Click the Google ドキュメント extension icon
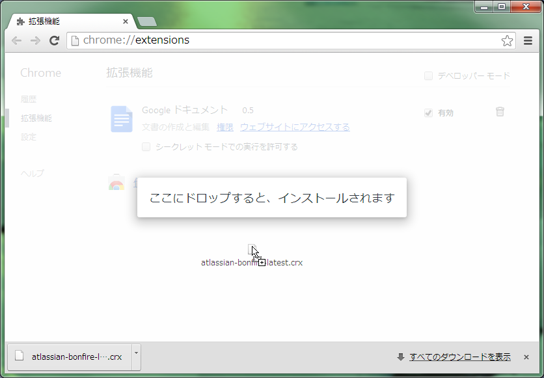Image resolution: width=544 pixels, height=378 pixels. [x=122, y=119]
